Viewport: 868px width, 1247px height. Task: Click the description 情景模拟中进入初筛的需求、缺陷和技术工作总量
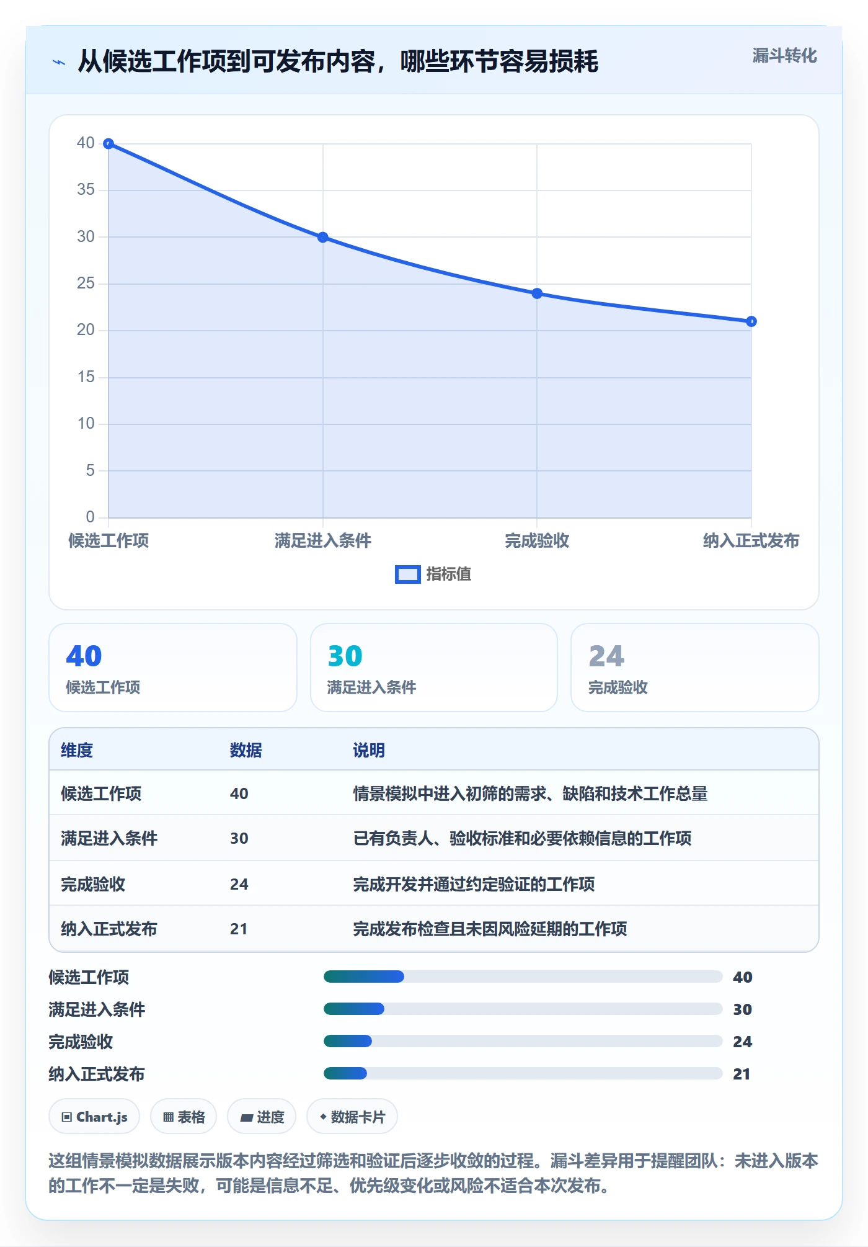(530, 793)
